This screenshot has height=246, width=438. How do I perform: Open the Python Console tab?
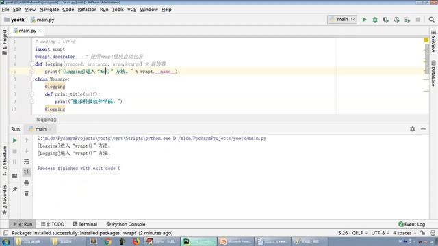[126, 224]
